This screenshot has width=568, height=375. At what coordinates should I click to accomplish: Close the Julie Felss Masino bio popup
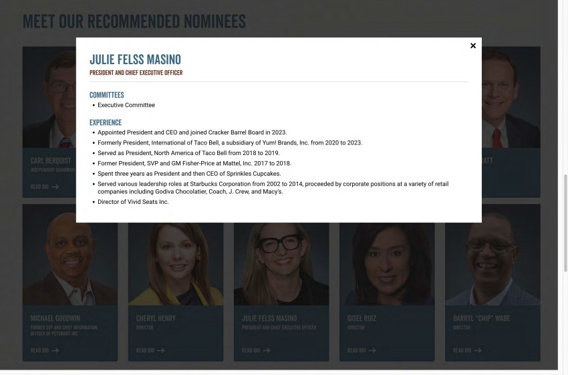472,45
